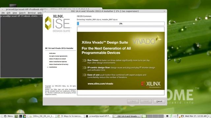Viewport: 211px width, 118px height.
Task: Click the 2% installation progress bar
Action: [x=121, y=24]
